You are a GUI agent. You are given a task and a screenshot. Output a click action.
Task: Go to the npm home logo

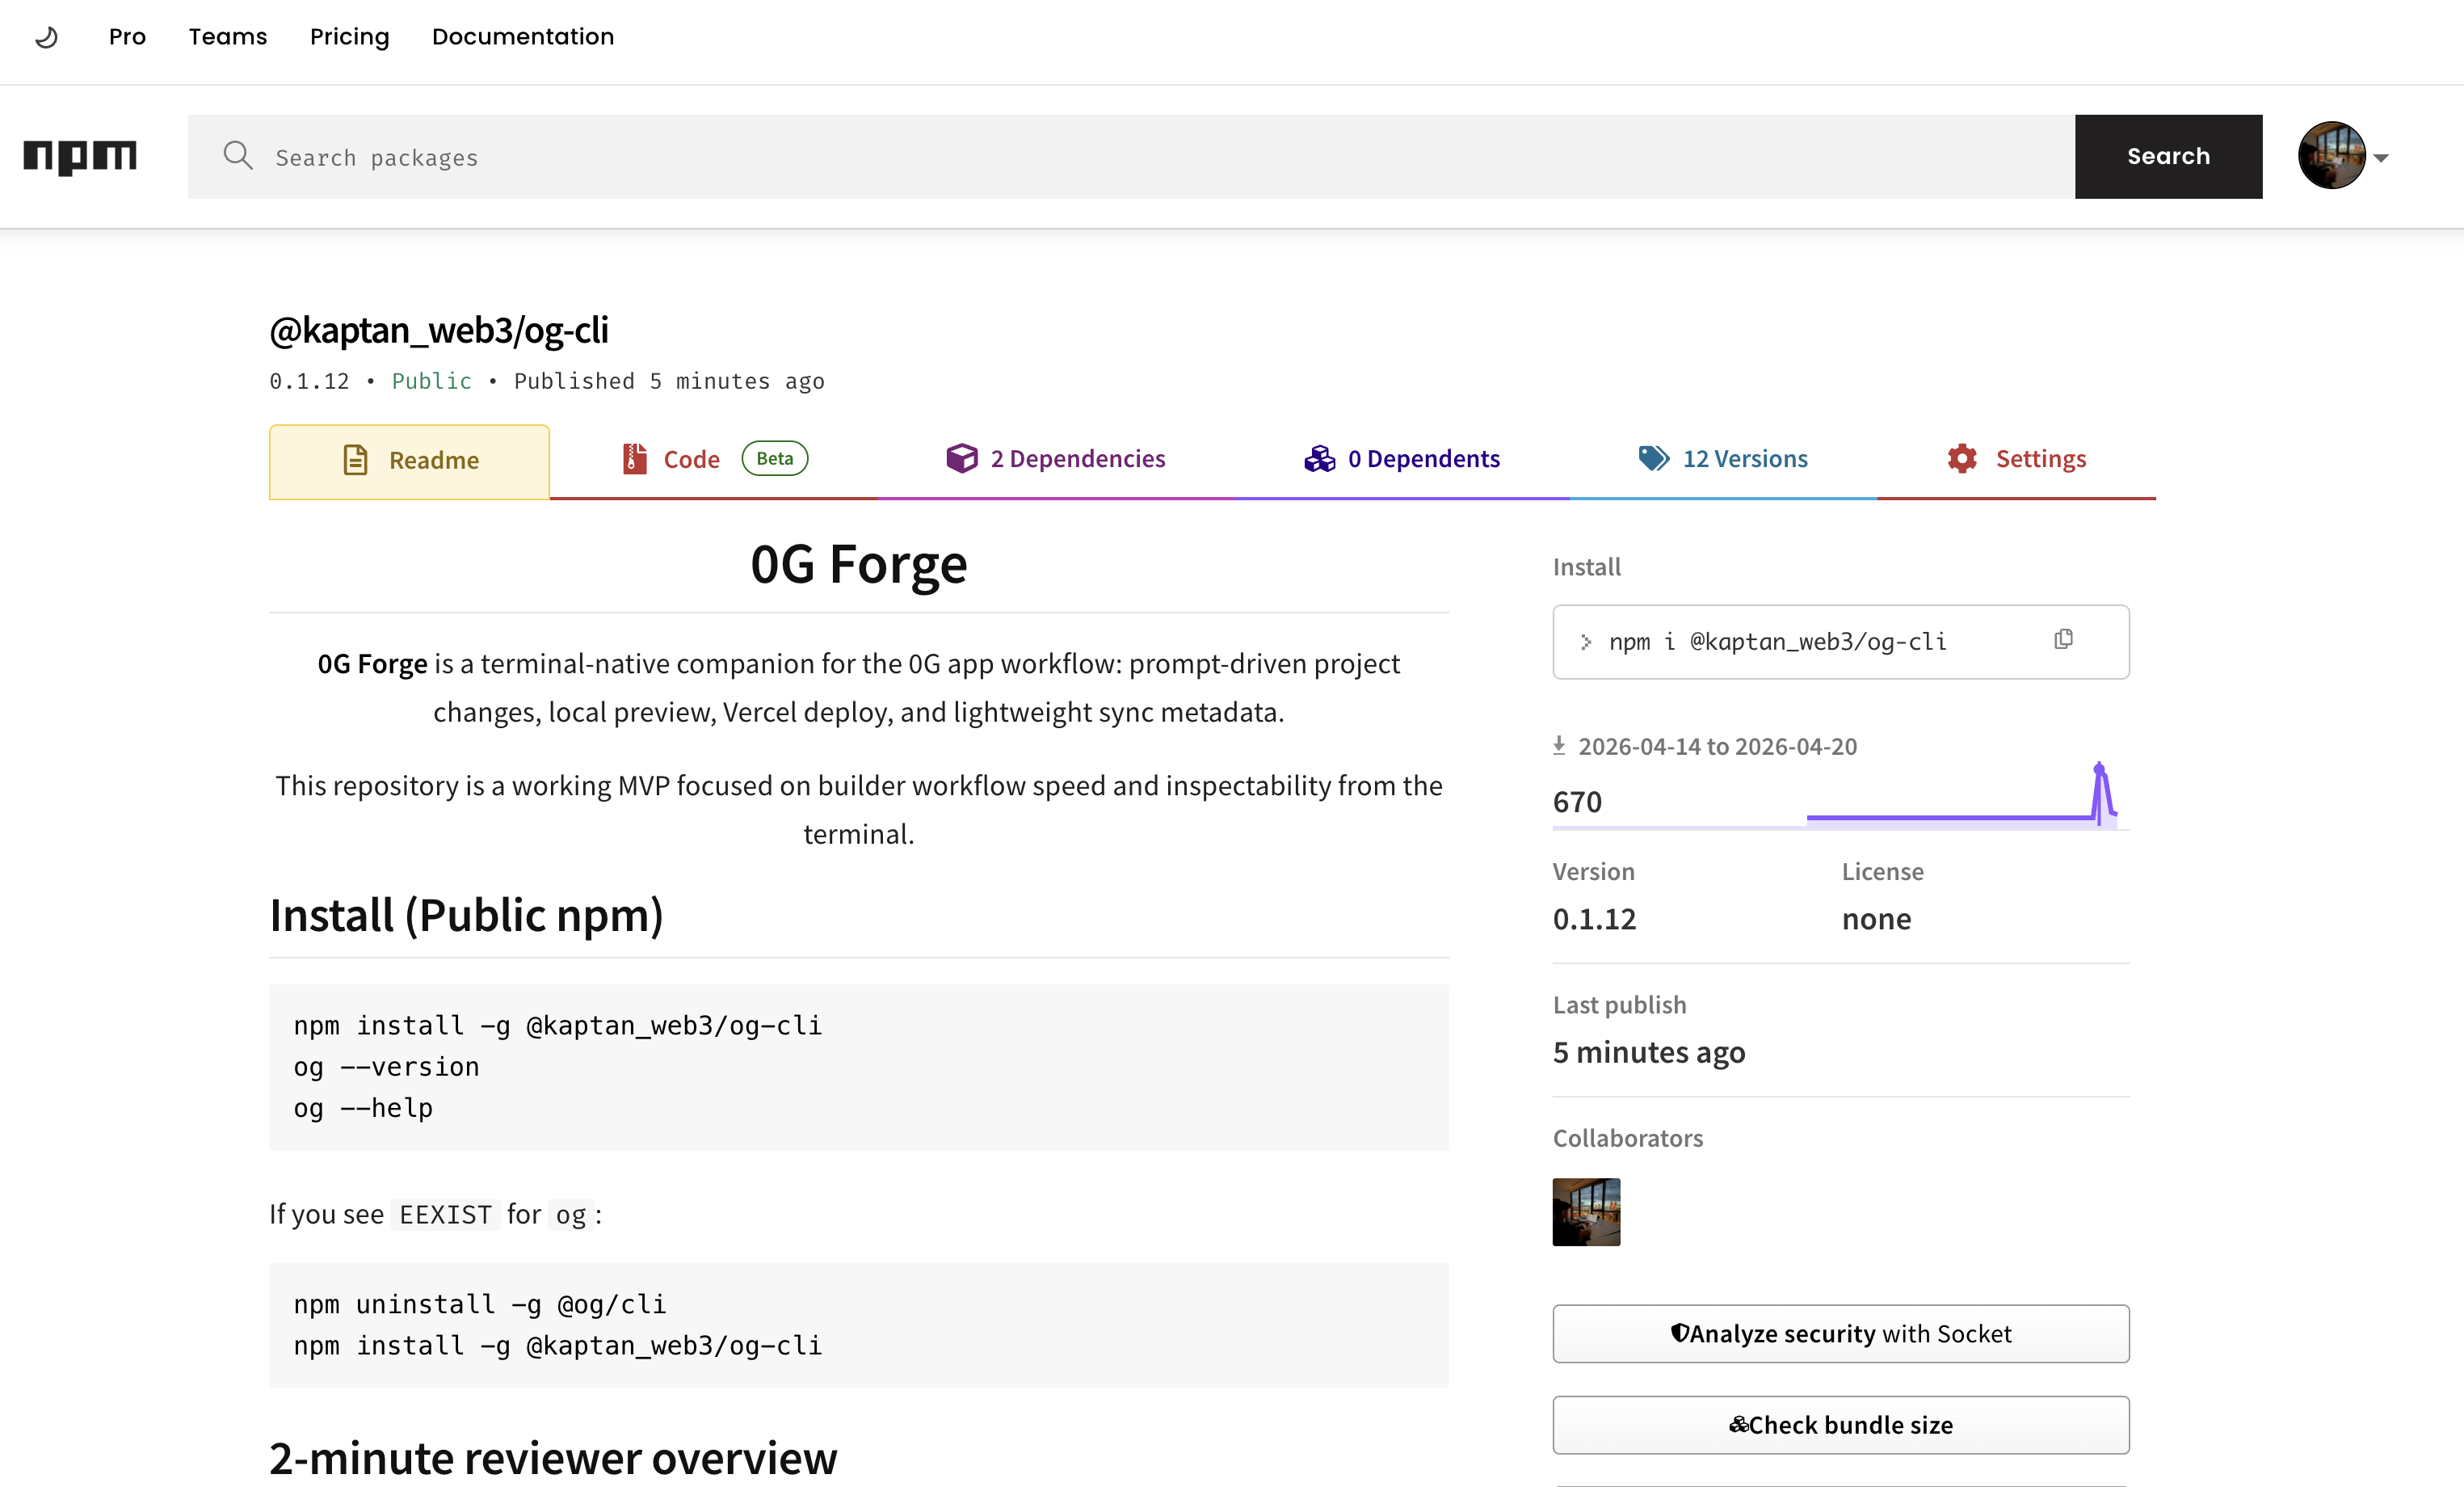point(80,157)
